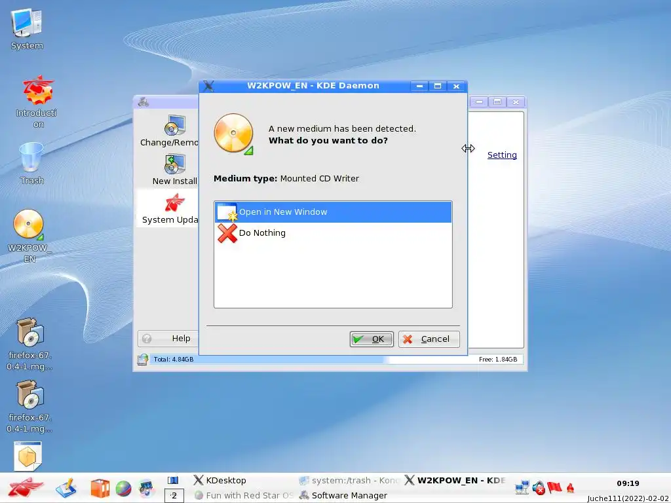The width and height of the screenshot is (671, 503).
Task: Maximize the KDE Daemon dialog window
Action: tap(437, 86)
